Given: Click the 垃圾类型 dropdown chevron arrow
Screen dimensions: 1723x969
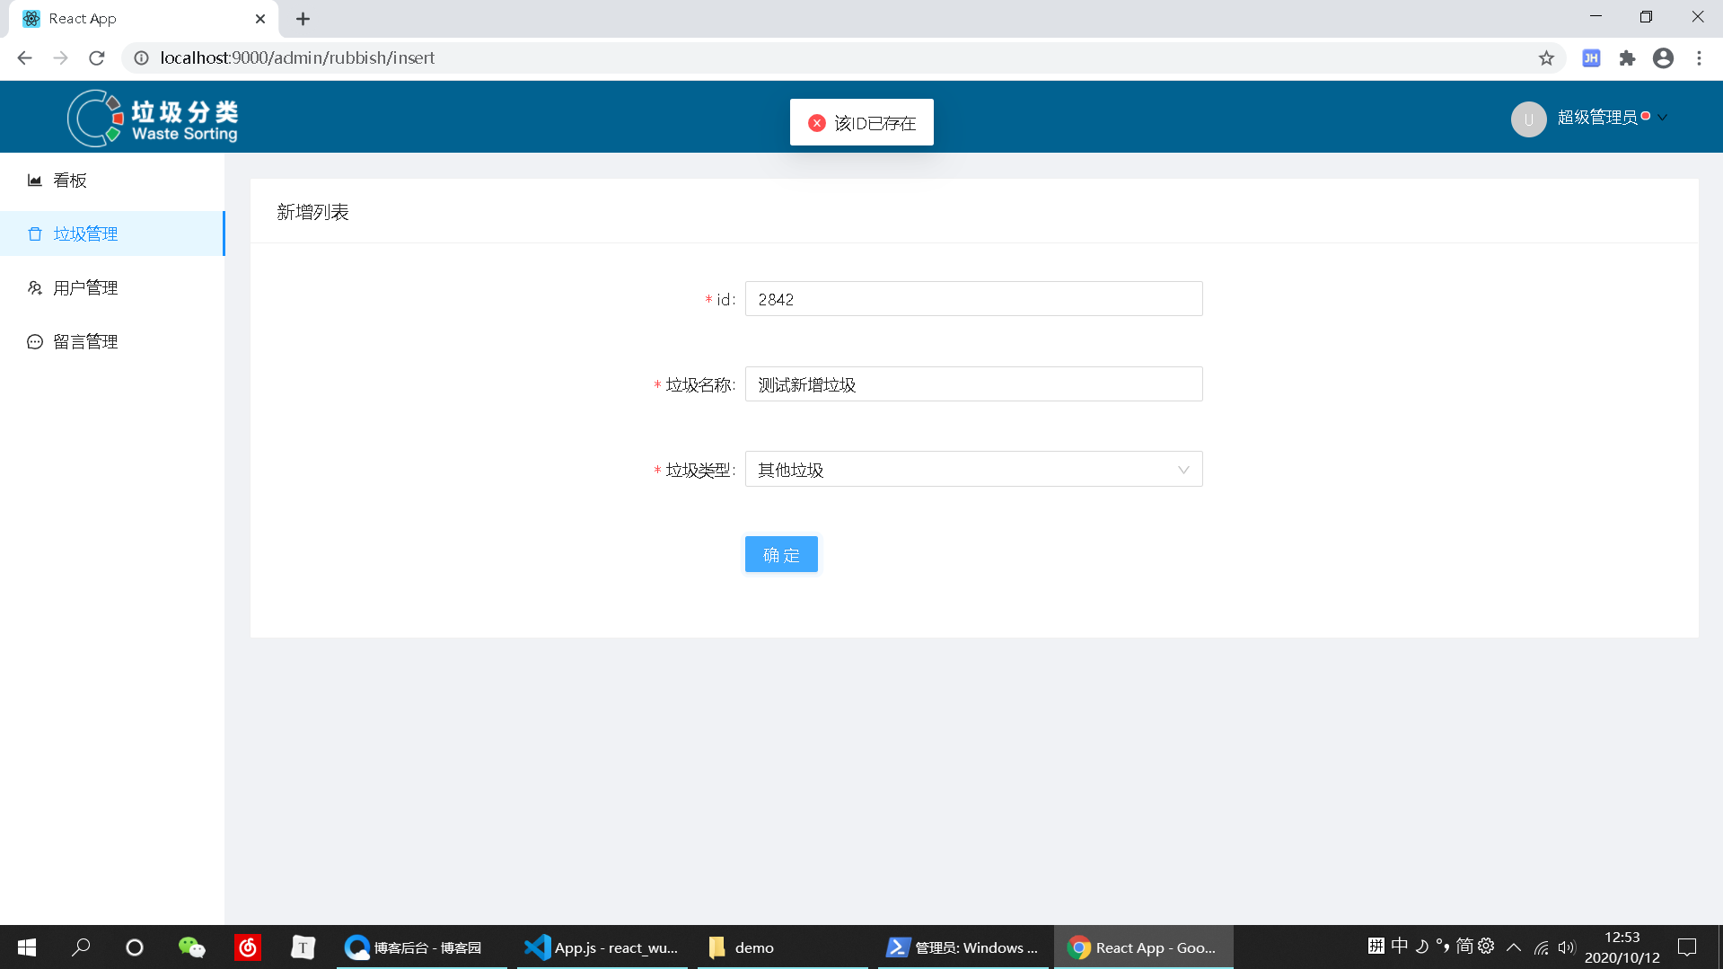Looking at the screenshot, I should [1183, 470].
